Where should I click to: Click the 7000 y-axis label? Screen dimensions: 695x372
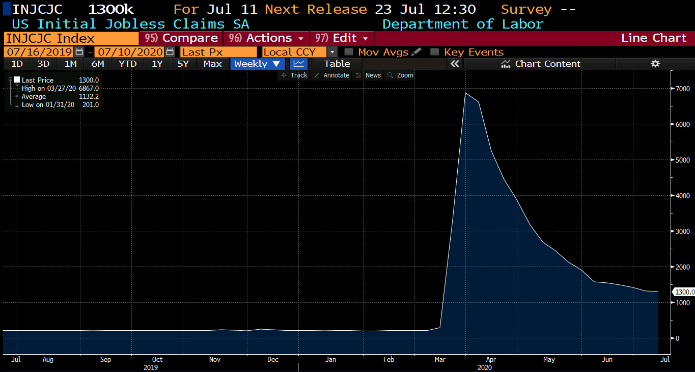tap(682, 89)
